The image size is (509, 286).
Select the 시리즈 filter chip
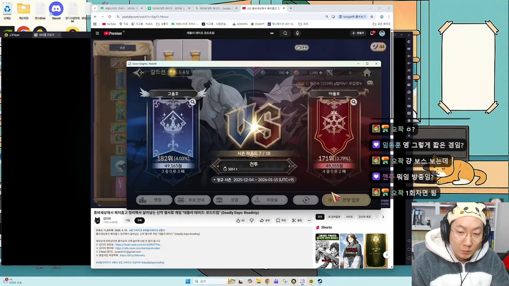pyautogui.click(x=350, y=217)
